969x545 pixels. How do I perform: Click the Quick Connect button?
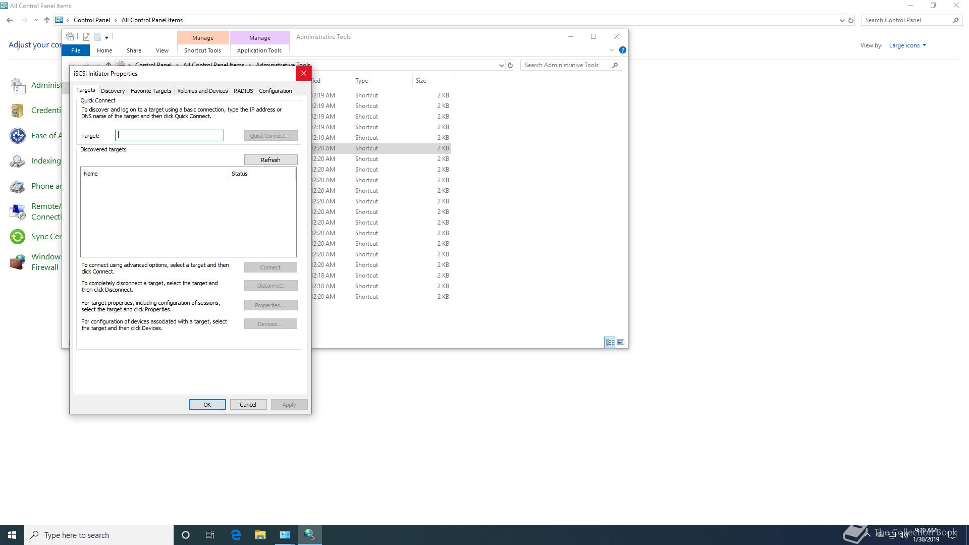pos(271,136)
